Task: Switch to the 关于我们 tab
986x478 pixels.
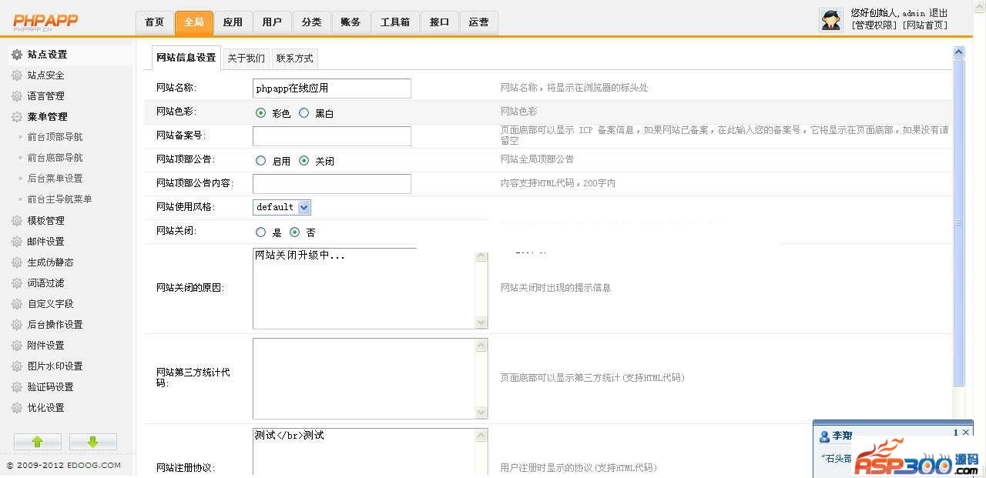Action: pos(246,58)
